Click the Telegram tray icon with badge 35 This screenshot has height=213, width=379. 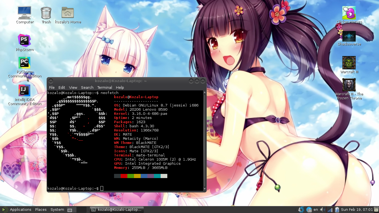309,210
